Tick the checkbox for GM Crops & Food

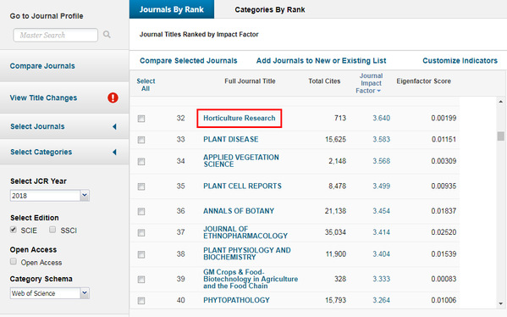coord(141,280)
